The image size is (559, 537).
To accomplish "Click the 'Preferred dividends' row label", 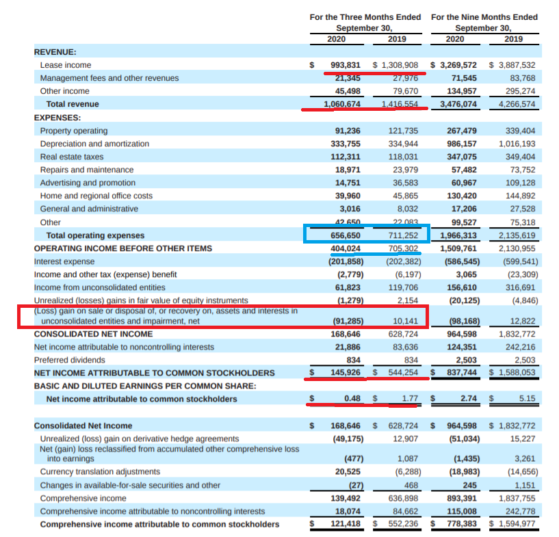I will click(70, 360).
